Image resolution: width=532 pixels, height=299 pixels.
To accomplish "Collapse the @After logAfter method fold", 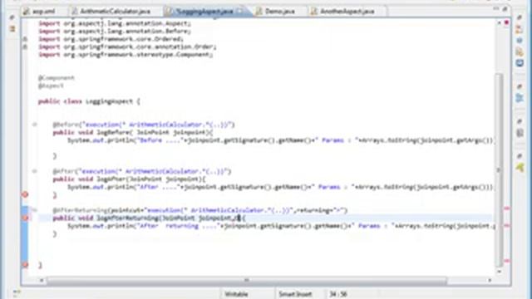I will click(34, 171).
